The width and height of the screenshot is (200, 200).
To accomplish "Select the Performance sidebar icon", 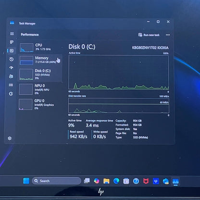I will point(12,51).
